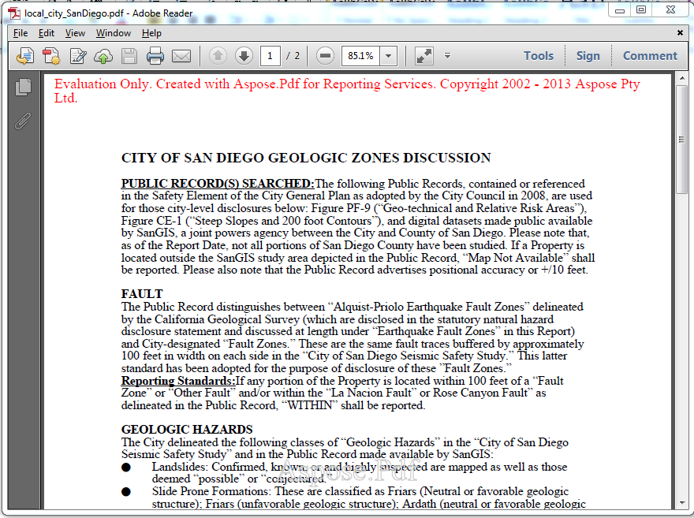Show the Attachments paperclip panel
The width and height of the screenshot is (694, 518).
24,121
